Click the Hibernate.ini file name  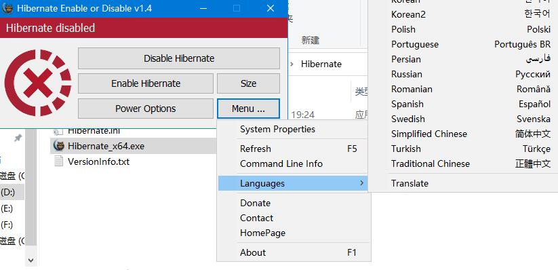tap(94, 132)
